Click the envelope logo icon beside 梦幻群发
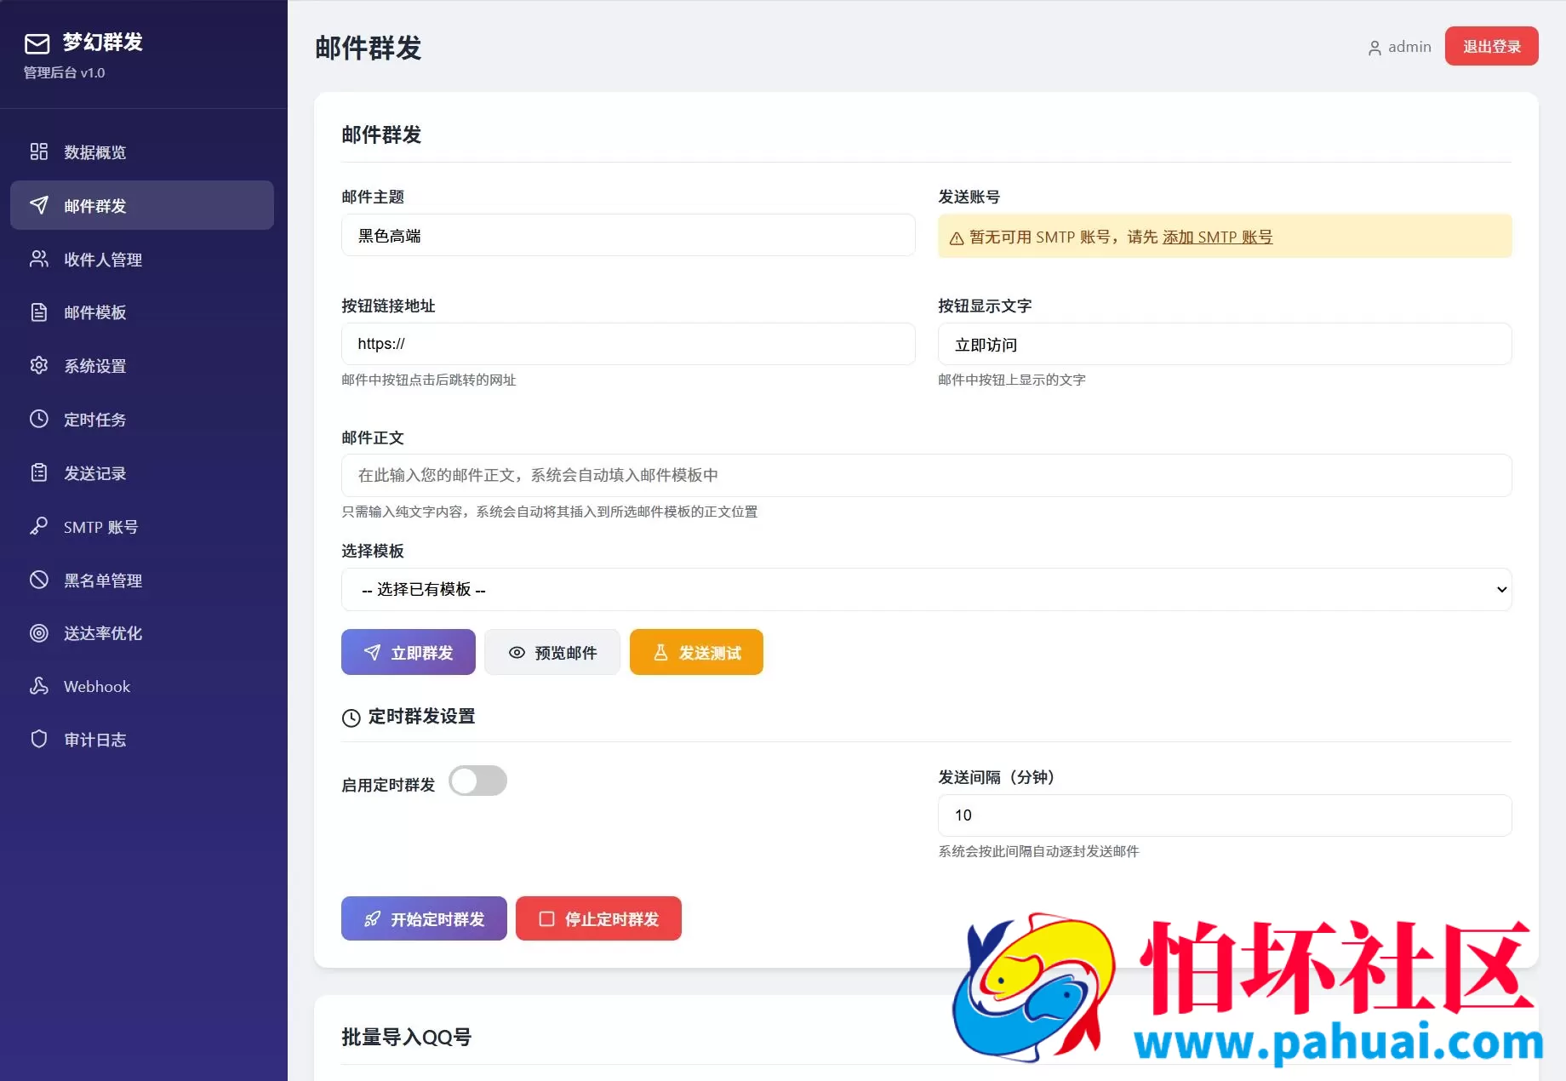 click(x=37, y=43)
